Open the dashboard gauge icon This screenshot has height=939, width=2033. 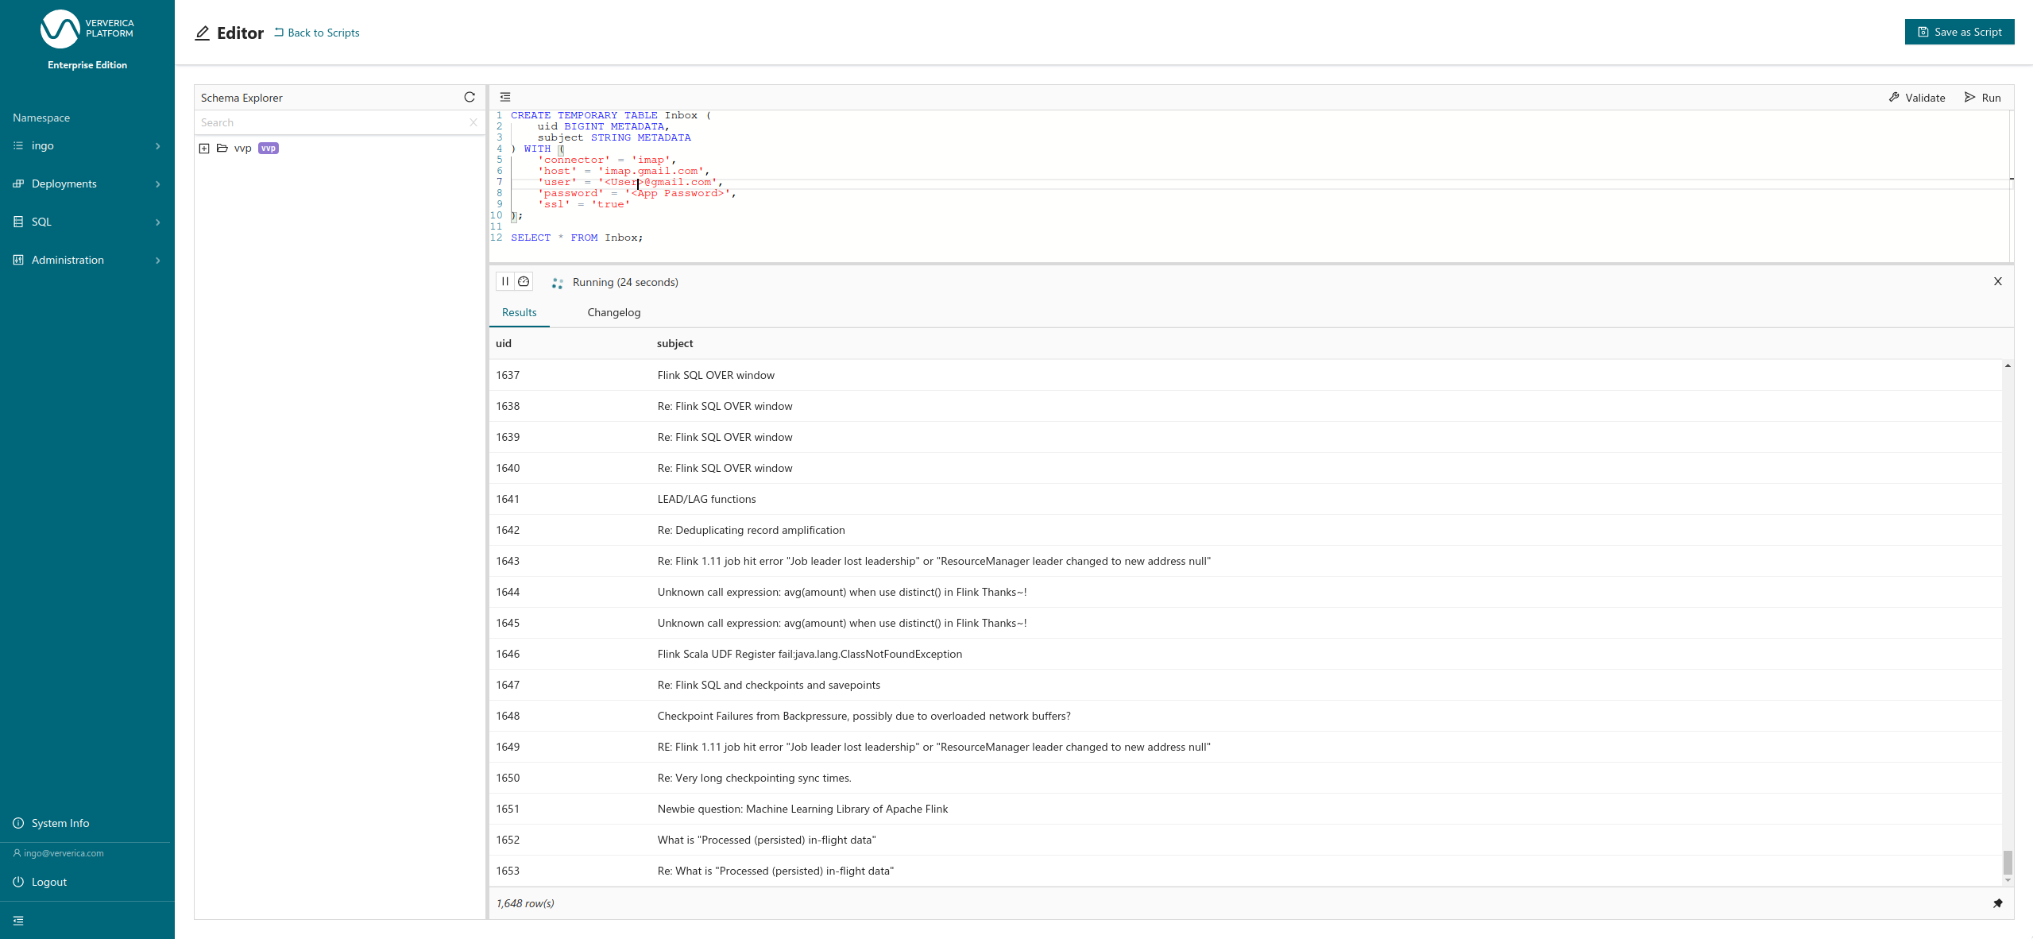pyautogui.click(x=524, y=281)
